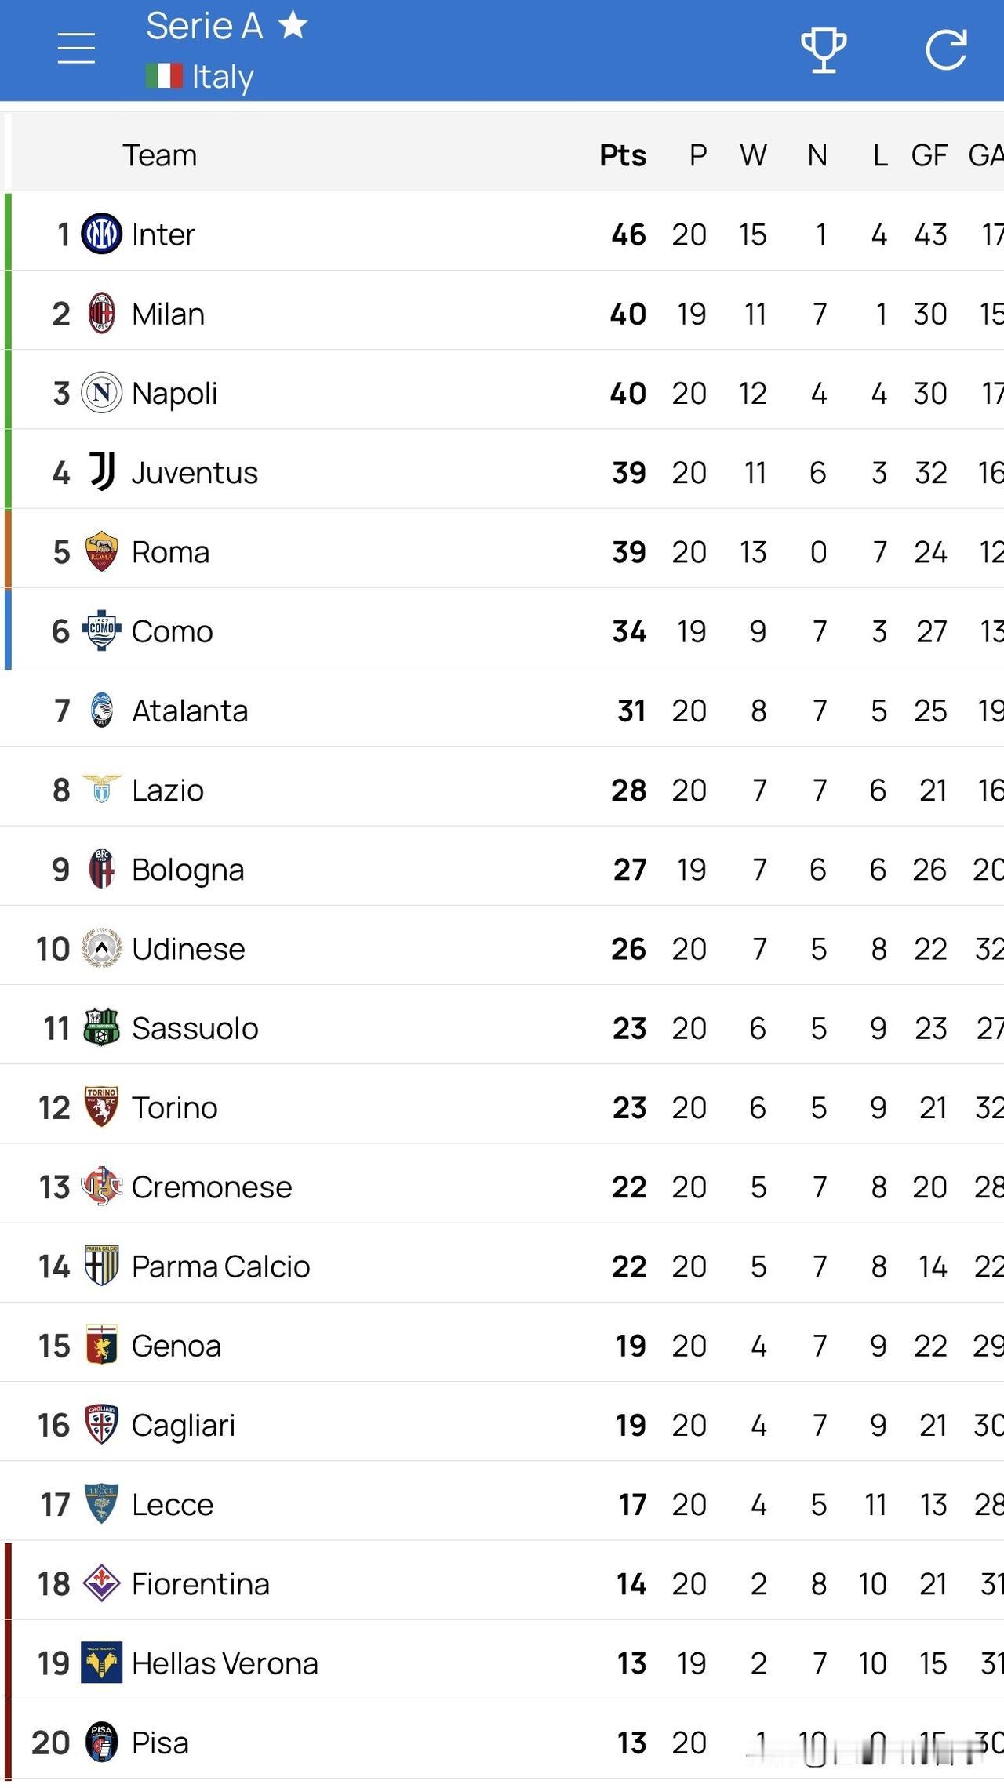This screenshot has width=1004, height=1788.
Task: Tap the Team column header
Action: tap(159, 155)
